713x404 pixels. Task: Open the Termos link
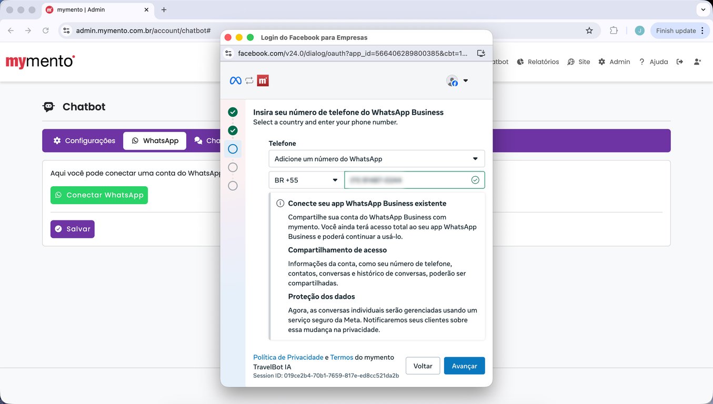pos(342,357)
